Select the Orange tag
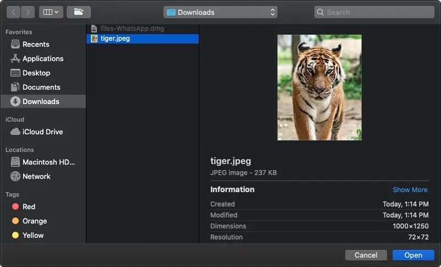Screen dimensions: 441x267 click(x=43, y=221)
